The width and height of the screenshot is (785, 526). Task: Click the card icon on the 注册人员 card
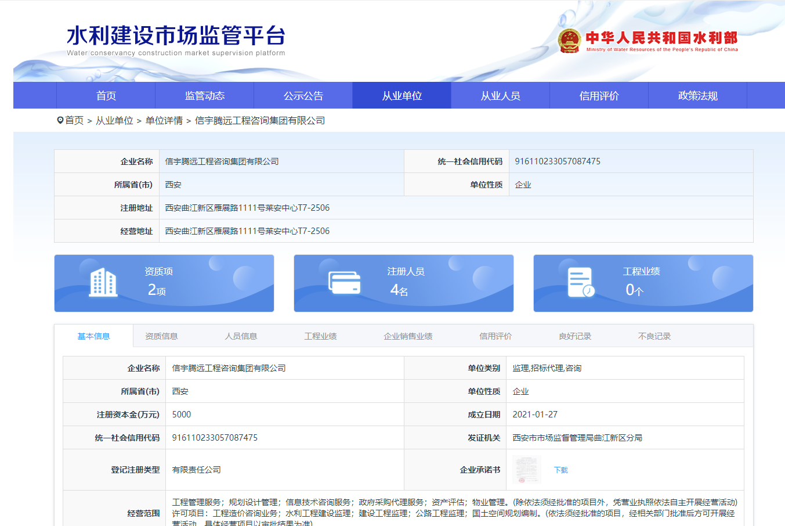[343, 282]
